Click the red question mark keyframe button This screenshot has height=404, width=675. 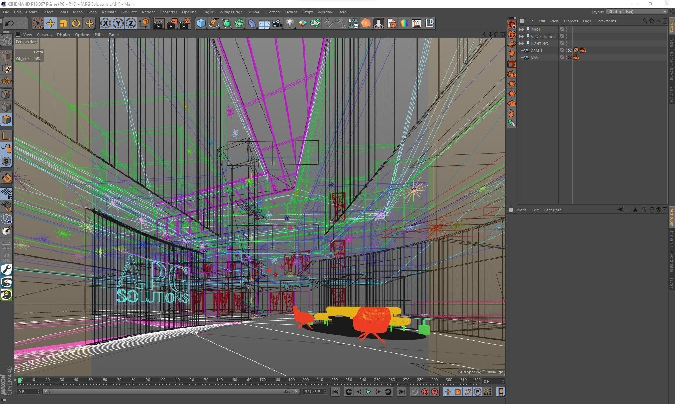[435, 392]
